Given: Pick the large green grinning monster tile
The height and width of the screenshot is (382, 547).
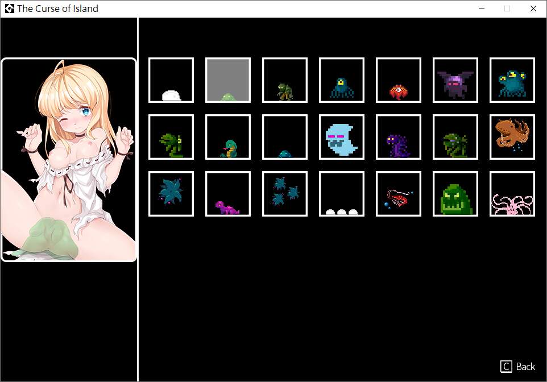Looking at the screenshot, I should tap(455, 194).
